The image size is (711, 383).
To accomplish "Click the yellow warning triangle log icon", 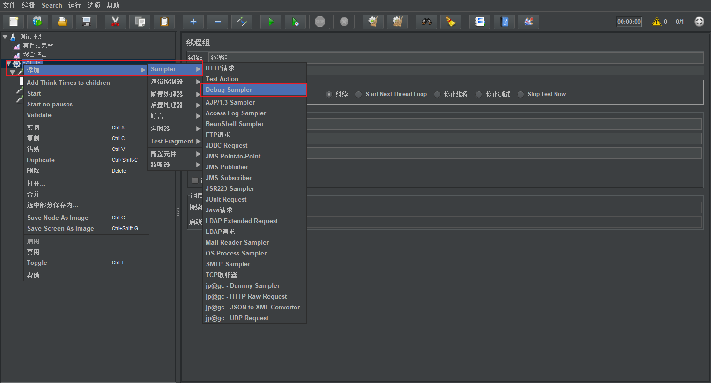I will point(657,22).
